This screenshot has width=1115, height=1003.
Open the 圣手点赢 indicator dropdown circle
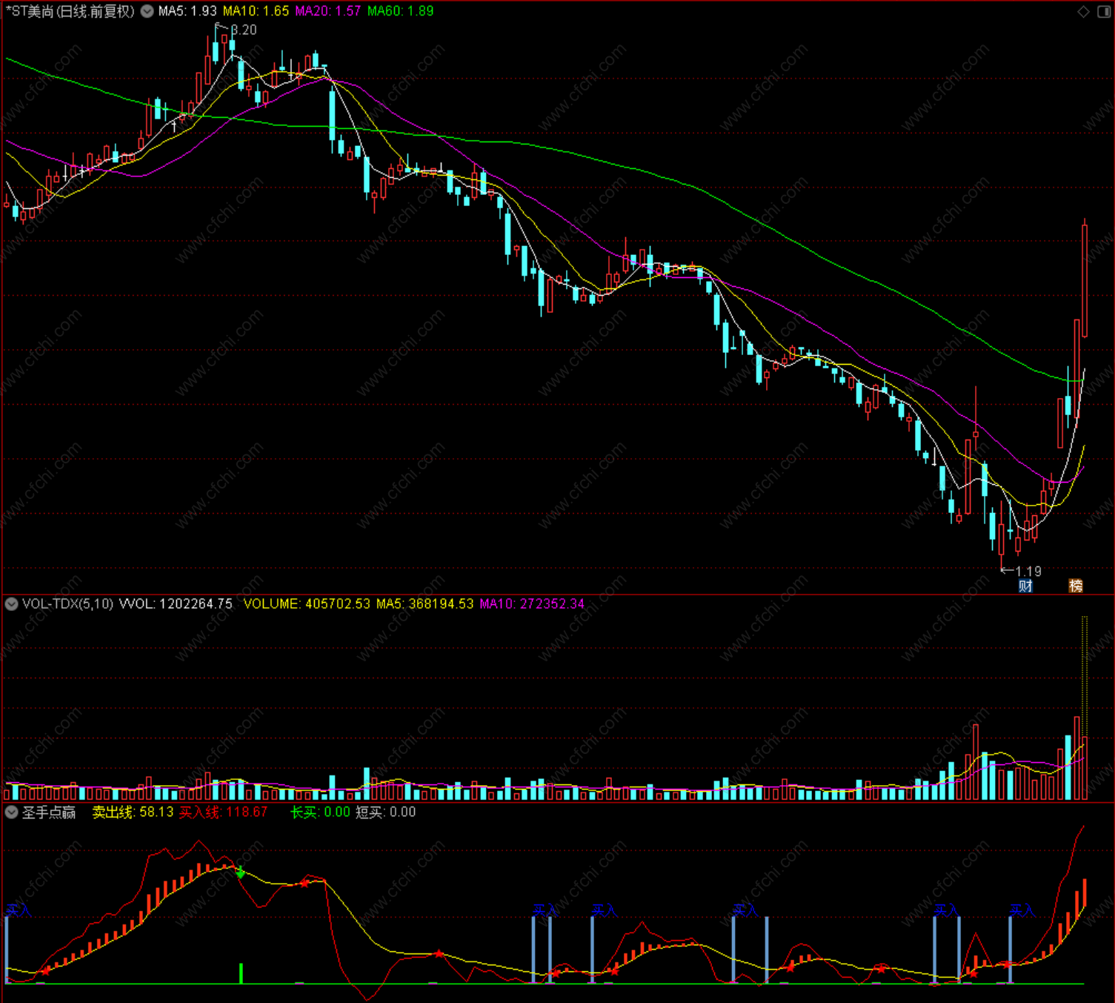(11, 812)
